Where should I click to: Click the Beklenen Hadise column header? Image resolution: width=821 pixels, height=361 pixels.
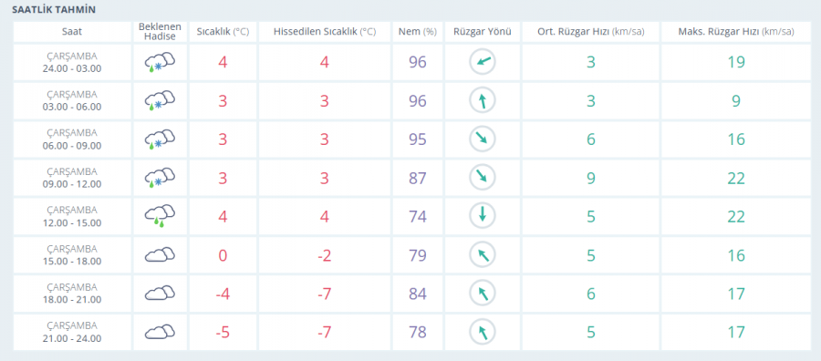(x=160, y=31)
